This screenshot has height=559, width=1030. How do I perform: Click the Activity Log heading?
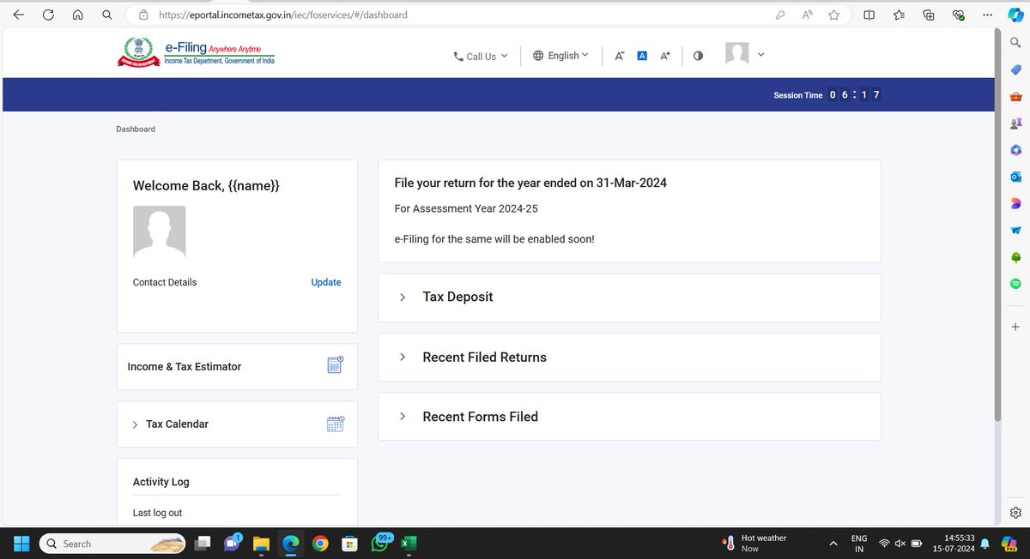[161, 482]
